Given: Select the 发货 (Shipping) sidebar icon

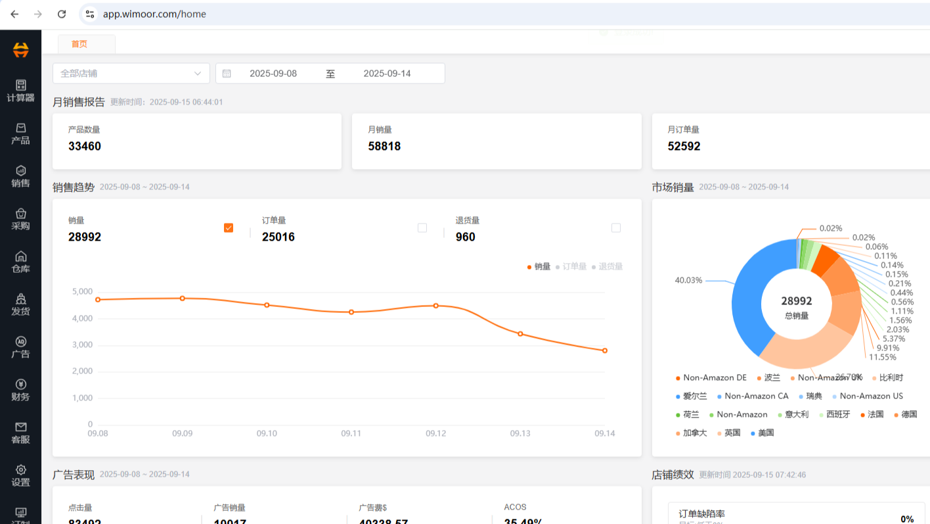Looking at the screenshot, I should pos(20,304).
